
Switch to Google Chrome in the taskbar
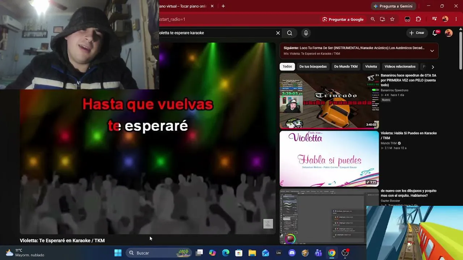pyautogui.click(x=332, y=253)
